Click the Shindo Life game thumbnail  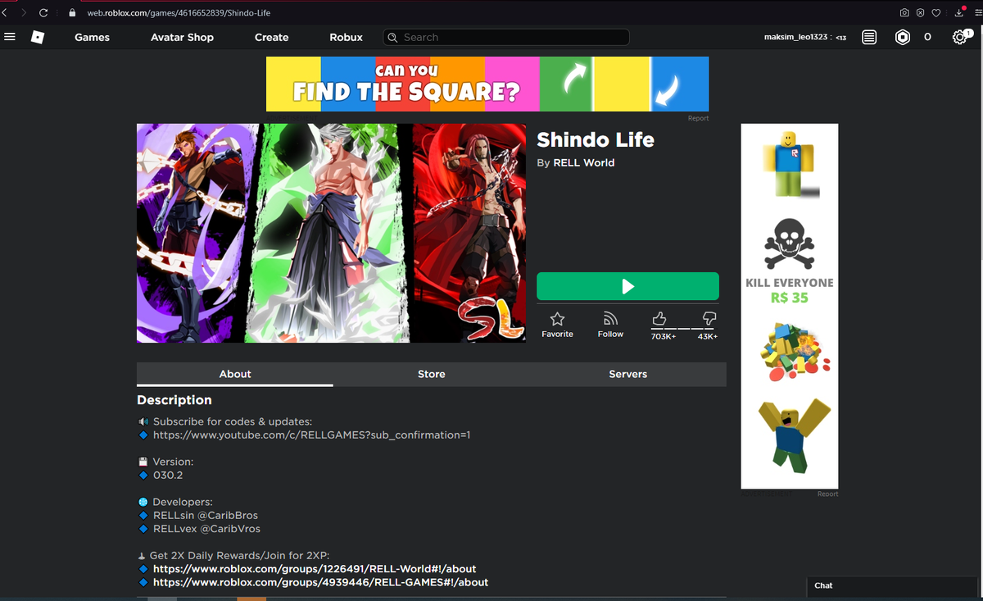332,233
